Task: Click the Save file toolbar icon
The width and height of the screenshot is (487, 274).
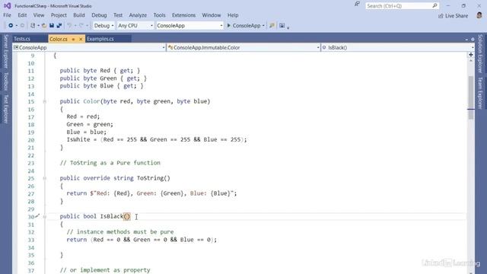Action: point(52,25)
